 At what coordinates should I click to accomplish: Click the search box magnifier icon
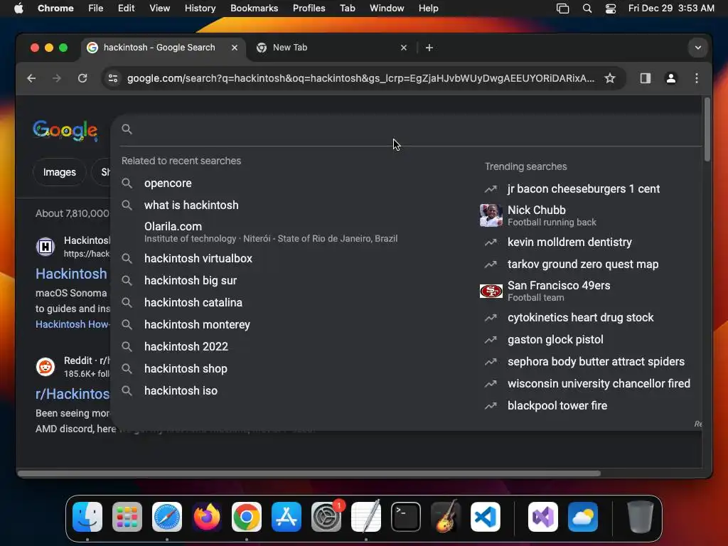[127, 129]
